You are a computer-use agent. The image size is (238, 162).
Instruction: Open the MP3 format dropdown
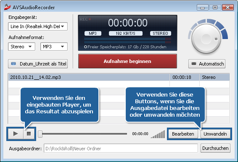pyautogui.click(x=54, y=47)
